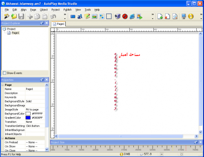Click the Build CD icon in toolbar
The height and width of the screenshot is (157, 204).
(x=191, y=16)
